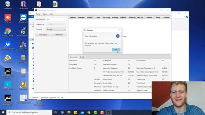Viewport: 205px width, 115px height.
Task: Open the blue browser icon on the taskbar
Action: click(62, 112)
